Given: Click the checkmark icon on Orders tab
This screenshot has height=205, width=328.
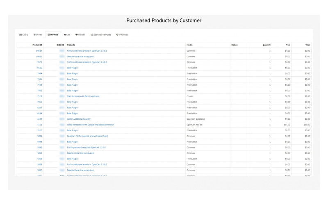Looking at the screenshot, I should pos(35,35).
